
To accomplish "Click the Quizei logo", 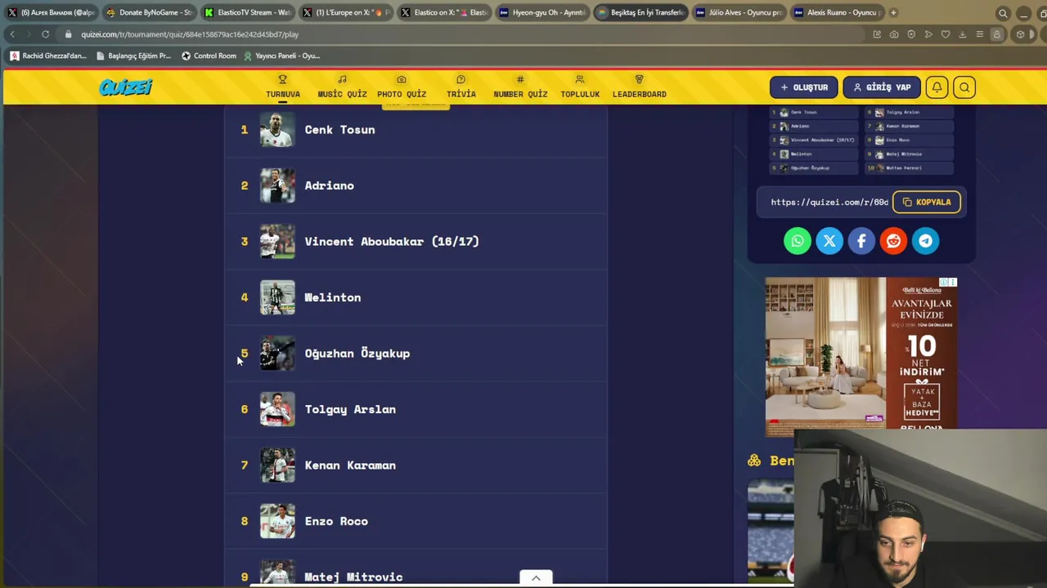I will pyautogui.click(x=125, y=87).
